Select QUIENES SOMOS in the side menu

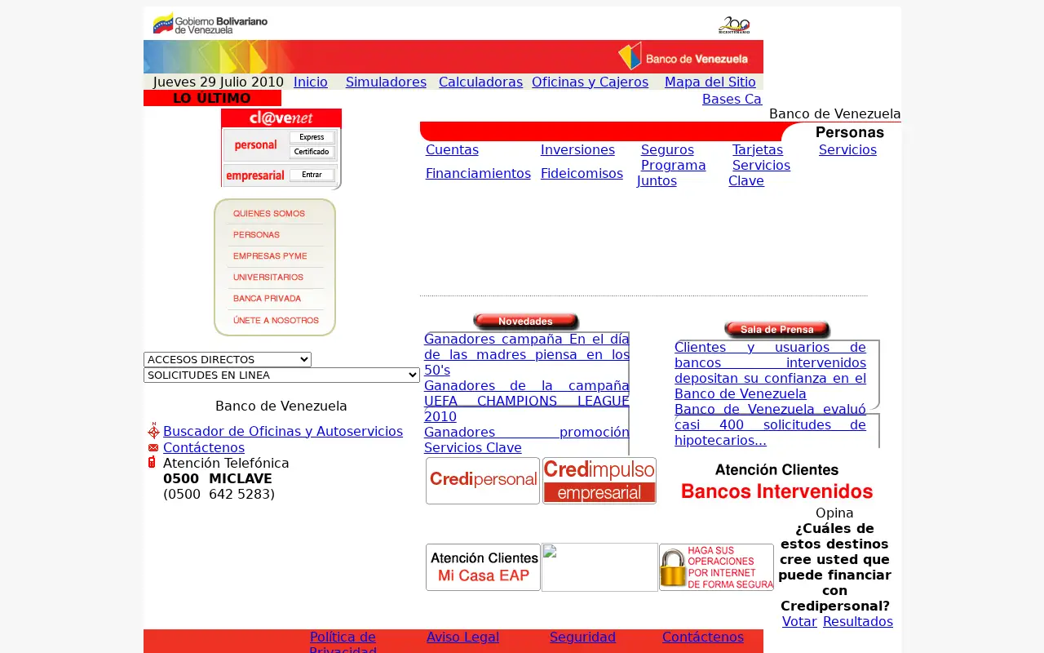269,214
